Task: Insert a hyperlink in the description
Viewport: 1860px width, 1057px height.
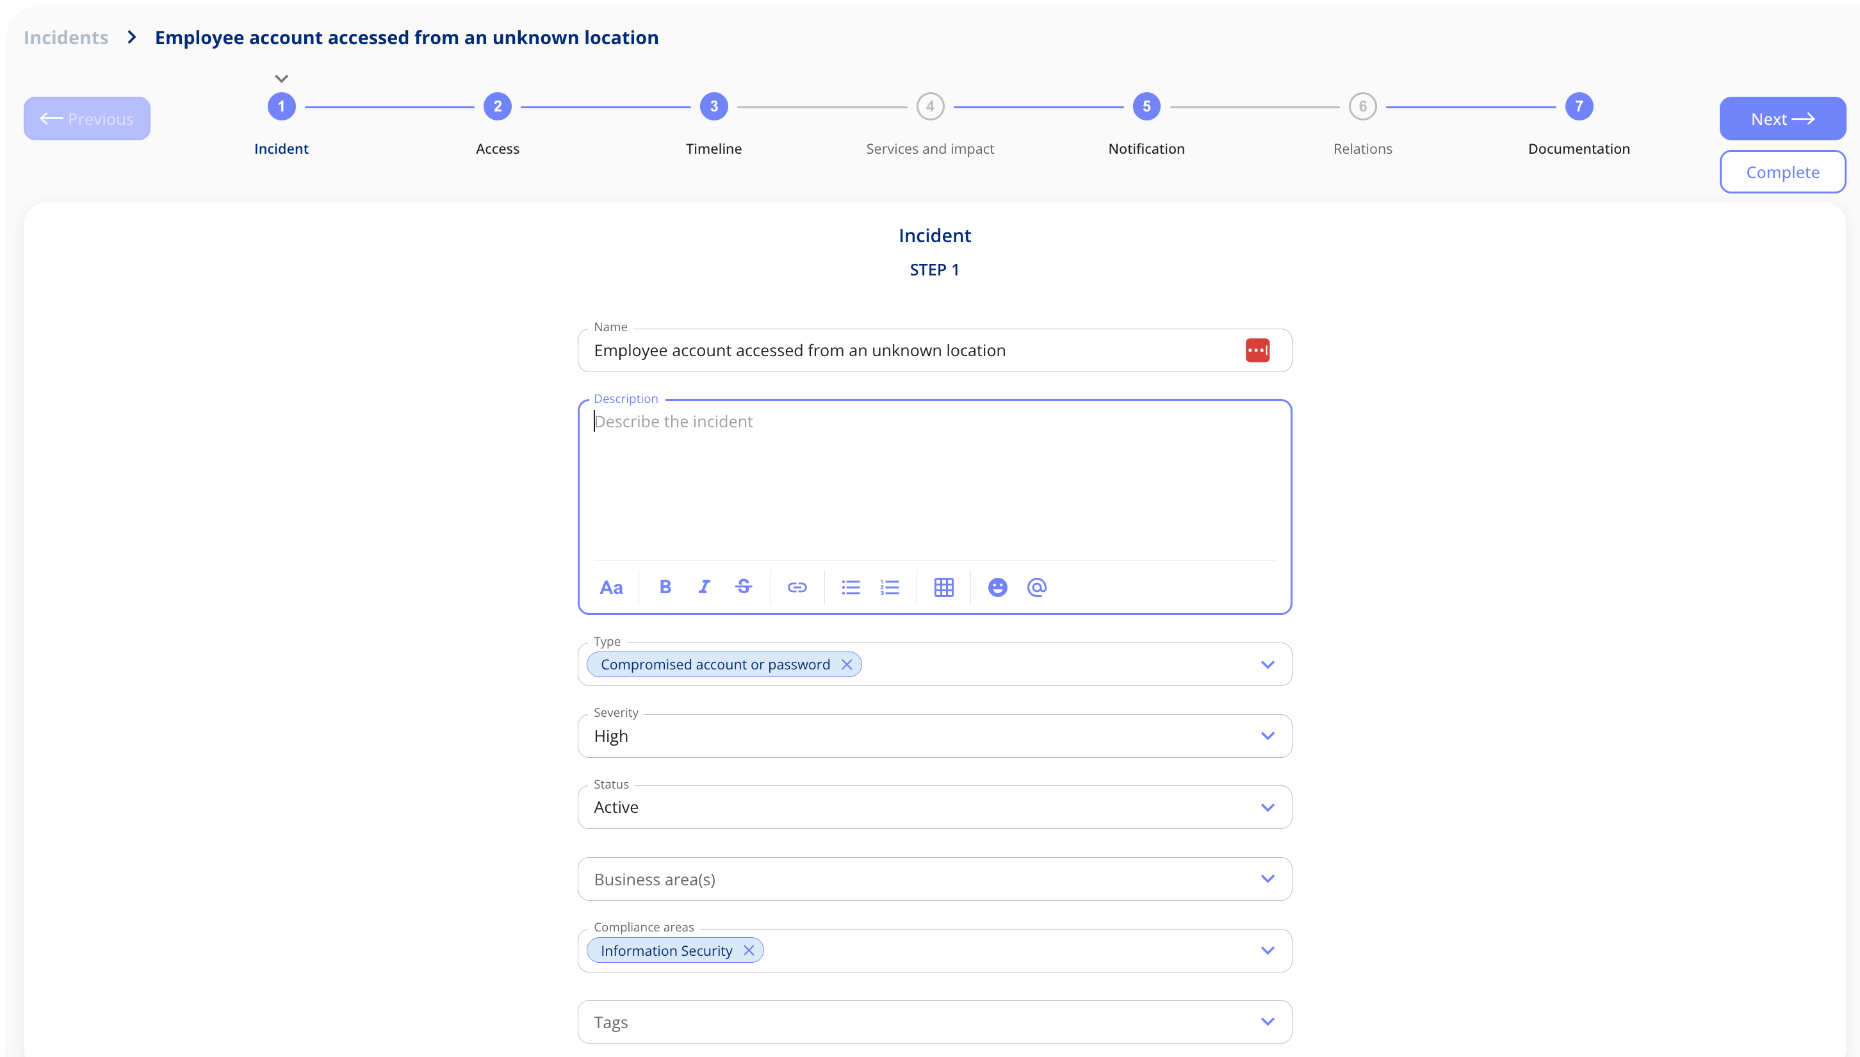Action: tap(797, 587)
